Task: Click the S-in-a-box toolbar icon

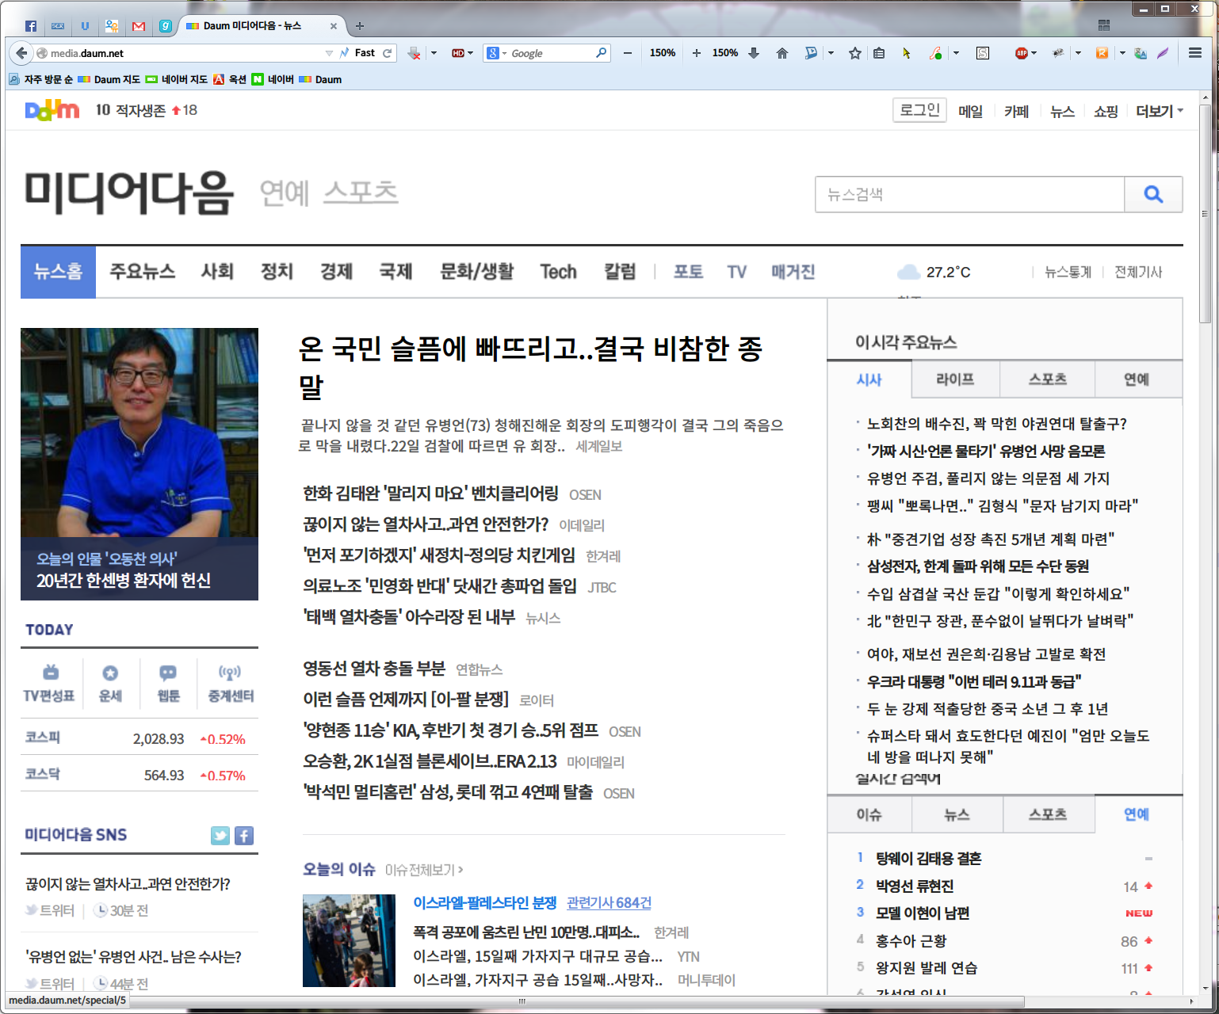Action: [983, 53]
